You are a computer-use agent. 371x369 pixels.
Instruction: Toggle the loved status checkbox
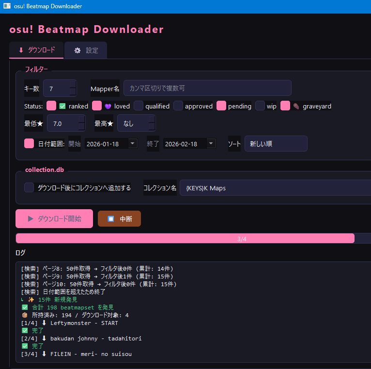97,106
